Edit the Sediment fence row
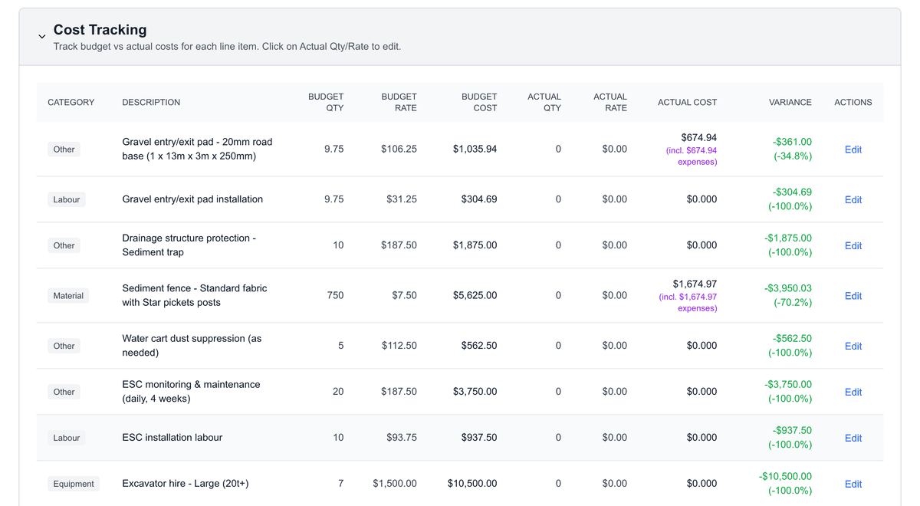Viewport: 920px width, 506px height. click(853, 296)
